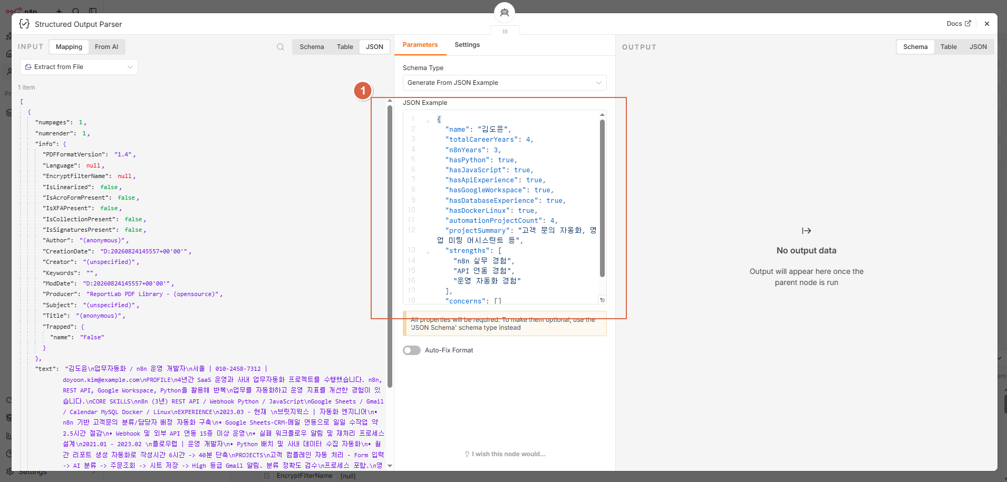Switch to the Settings tab
1007x482 pixels.
pyautogui.click(x=467, y=45)
